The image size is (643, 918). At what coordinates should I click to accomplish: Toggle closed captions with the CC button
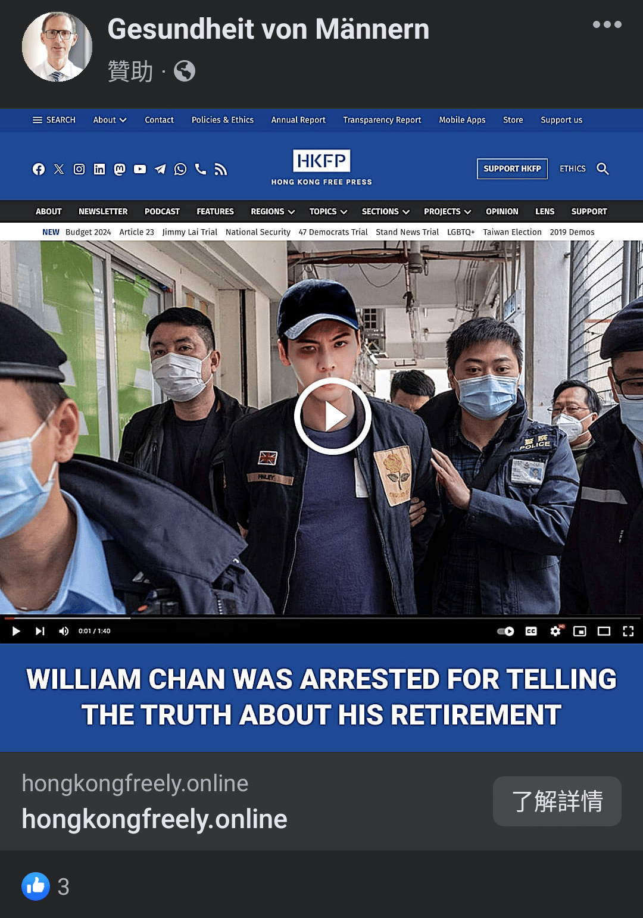[531, 631]
